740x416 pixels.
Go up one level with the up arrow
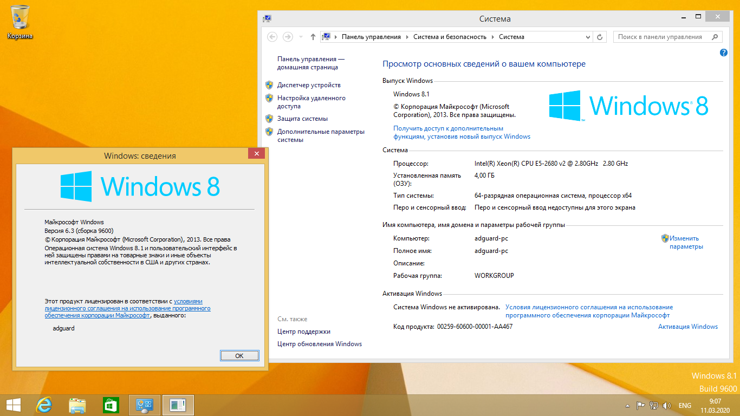click(x=313, y=37)
